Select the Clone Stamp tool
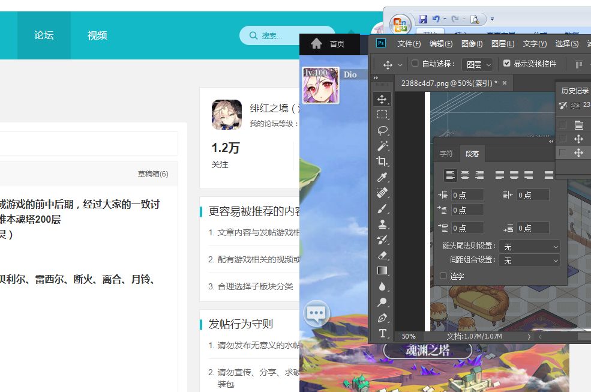Viewport: 591px width, 392px height. click(382, 224)
